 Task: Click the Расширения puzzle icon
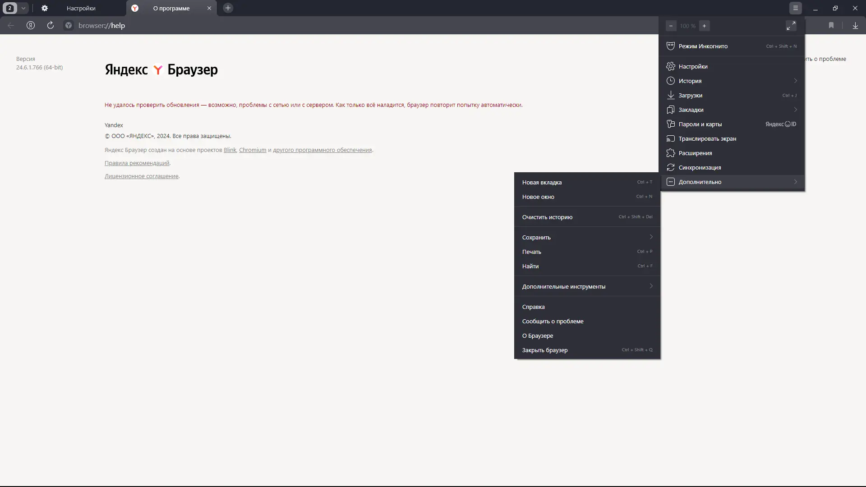[x=671, y=153]
